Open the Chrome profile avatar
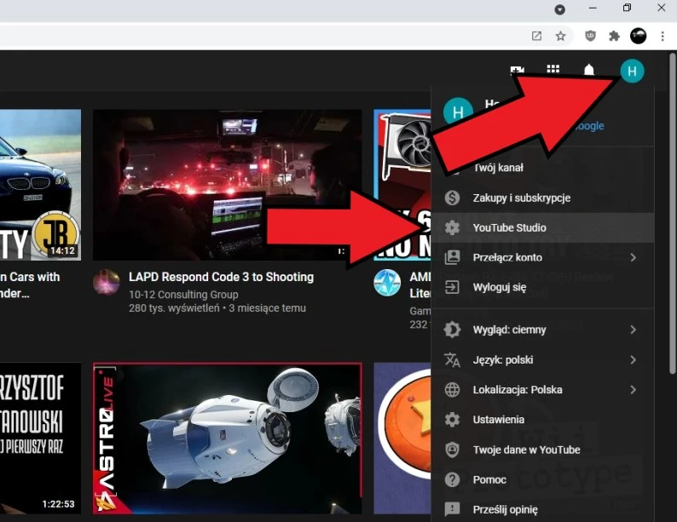This screenshot has height=522, width=677. (638, 36)
